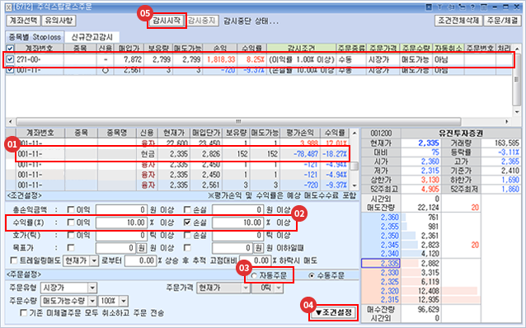Click the 감시조건 column header

301,49
